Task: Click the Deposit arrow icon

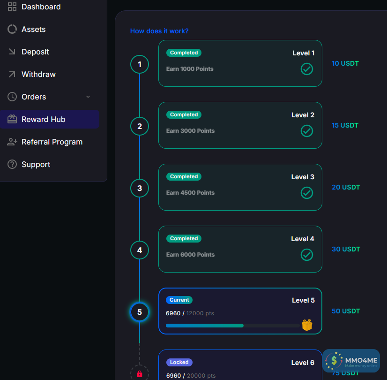Action: tap(12, 52)
